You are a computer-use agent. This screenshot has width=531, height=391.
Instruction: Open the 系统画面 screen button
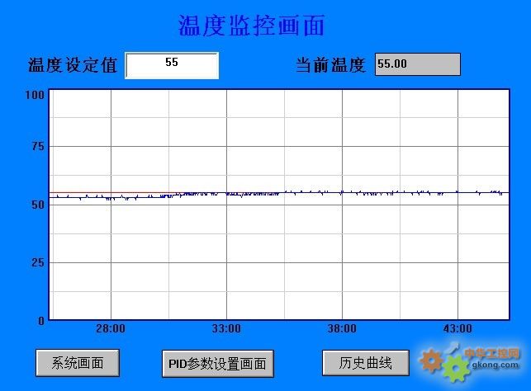pos(78,363)
